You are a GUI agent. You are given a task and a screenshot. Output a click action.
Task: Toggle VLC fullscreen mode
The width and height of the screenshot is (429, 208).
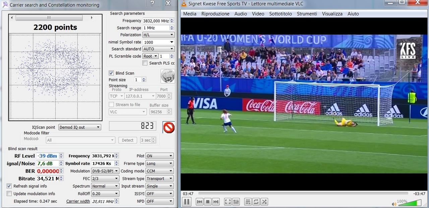228,202
